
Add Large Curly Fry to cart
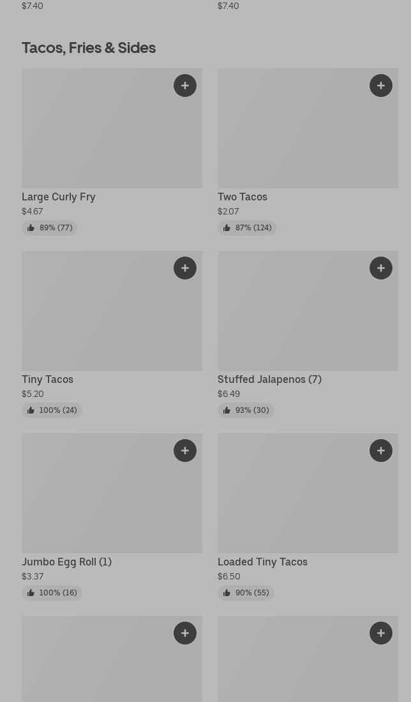185,86
